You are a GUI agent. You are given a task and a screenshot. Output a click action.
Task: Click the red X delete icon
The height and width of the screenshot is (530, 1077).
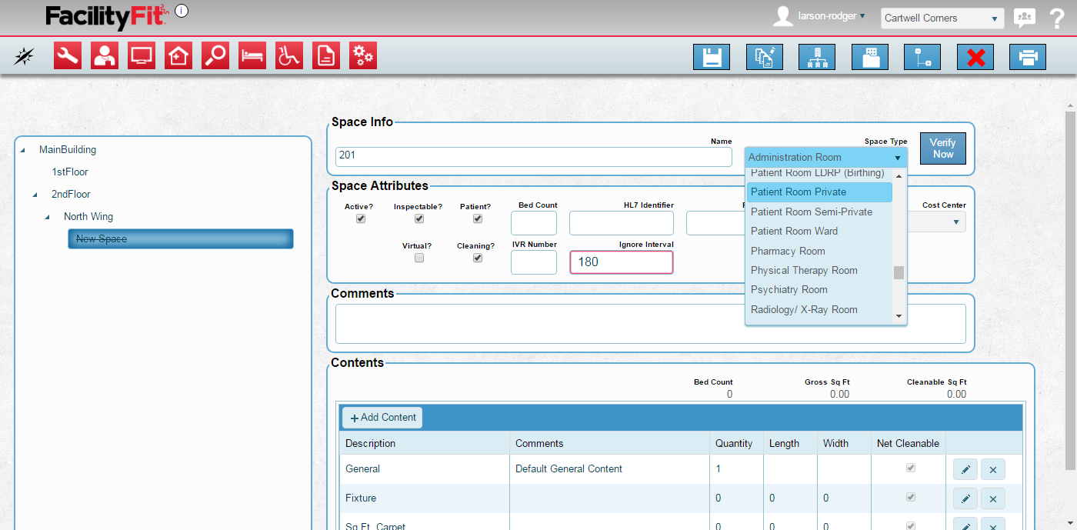975,58
